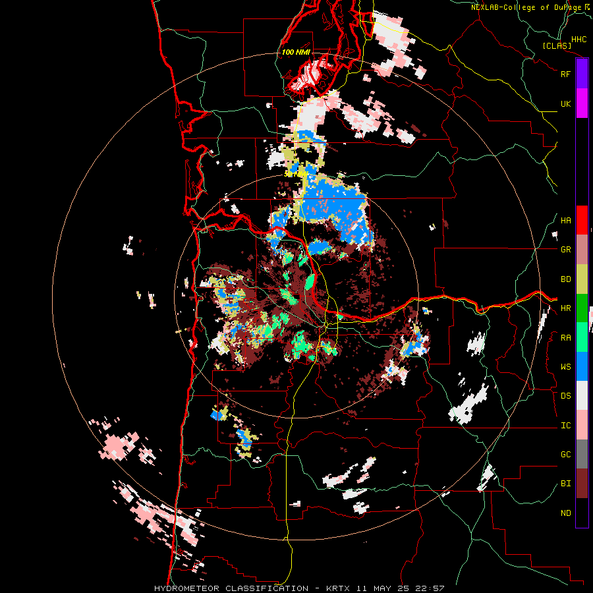Select the brown BI legend swatch
The image size is (593, 593).
582,484
